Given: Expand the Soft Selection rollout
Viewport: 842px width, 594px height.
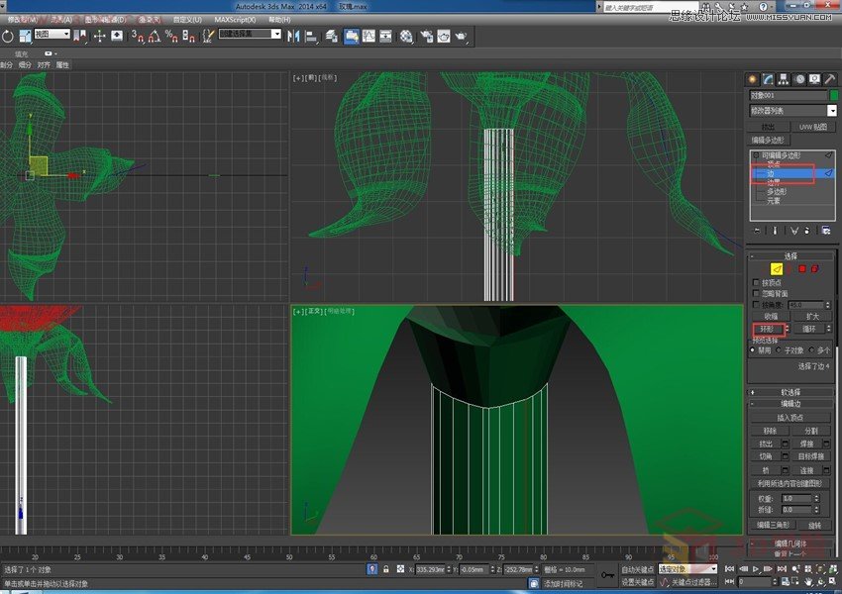Looking at the screenshot, I should coord(791,392).
